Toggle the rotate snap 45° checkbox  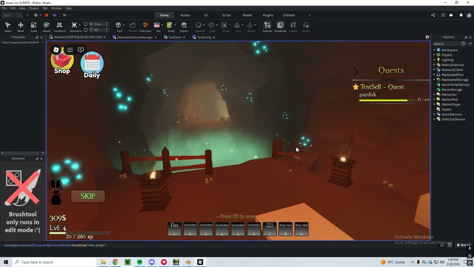click(86, 30)
